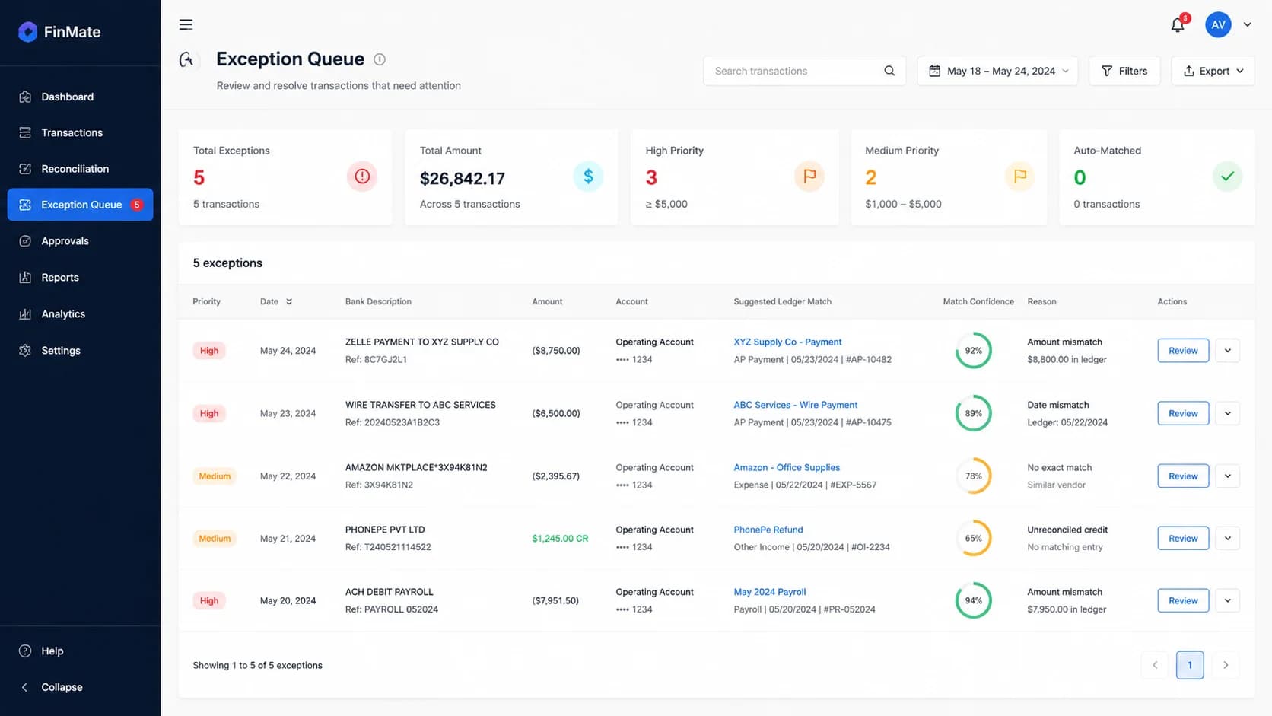
Task: Review the PhonePe Pvt Ltd exception
Action: (x=1183, y=539)
